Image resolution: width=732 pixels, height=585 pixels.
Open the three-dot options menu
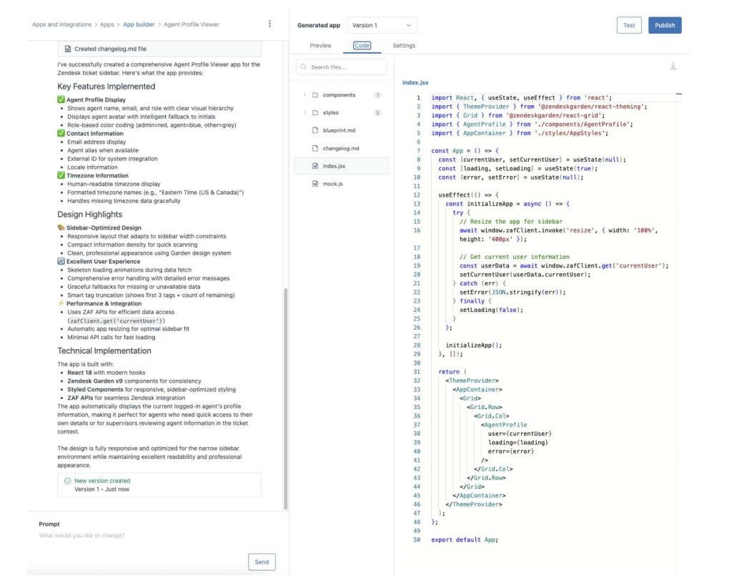pyautogui.click(x=269, y=24)
